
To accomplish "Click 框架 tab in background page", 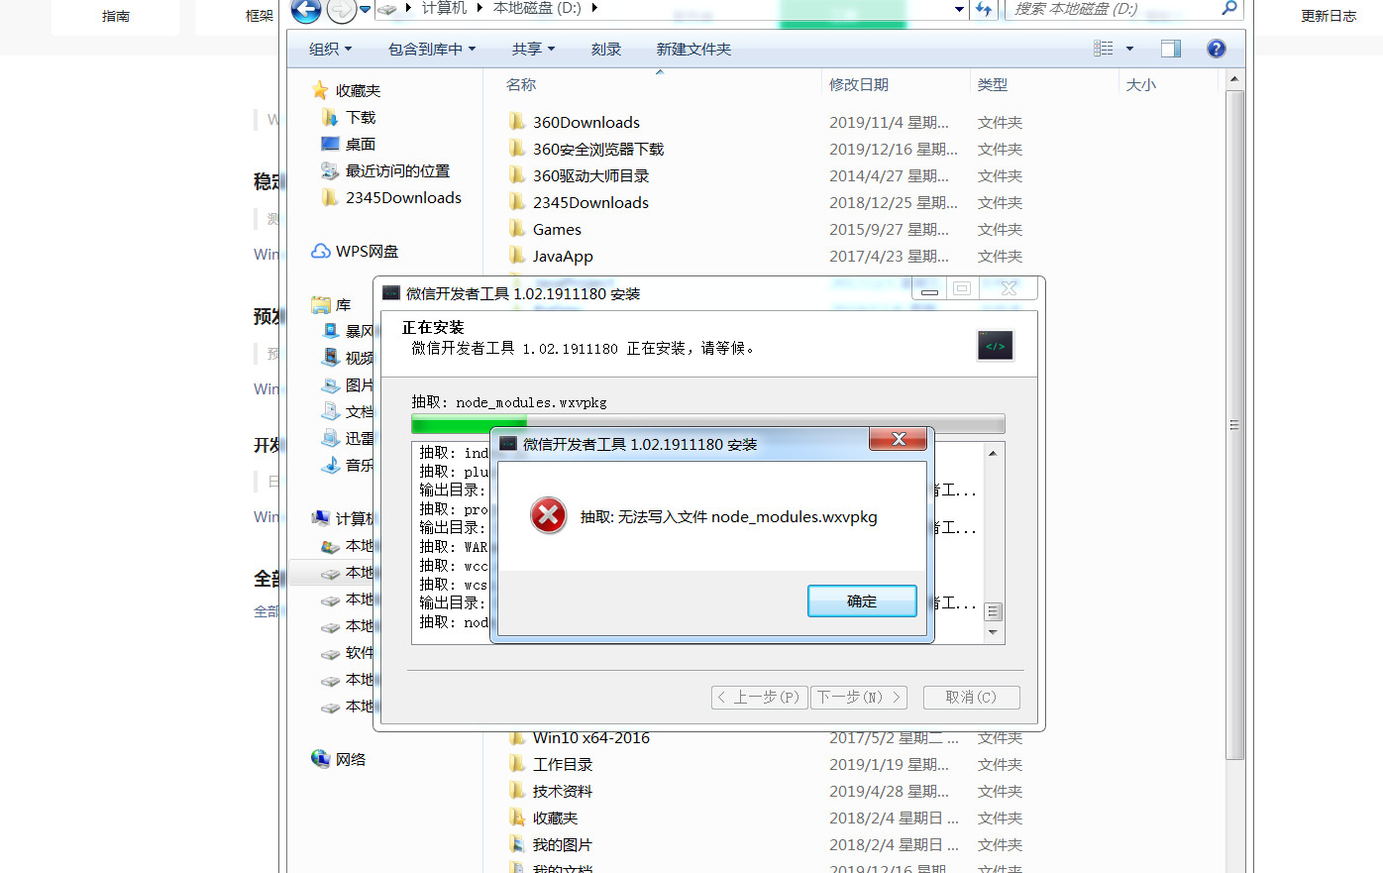I will pos(259,16).
